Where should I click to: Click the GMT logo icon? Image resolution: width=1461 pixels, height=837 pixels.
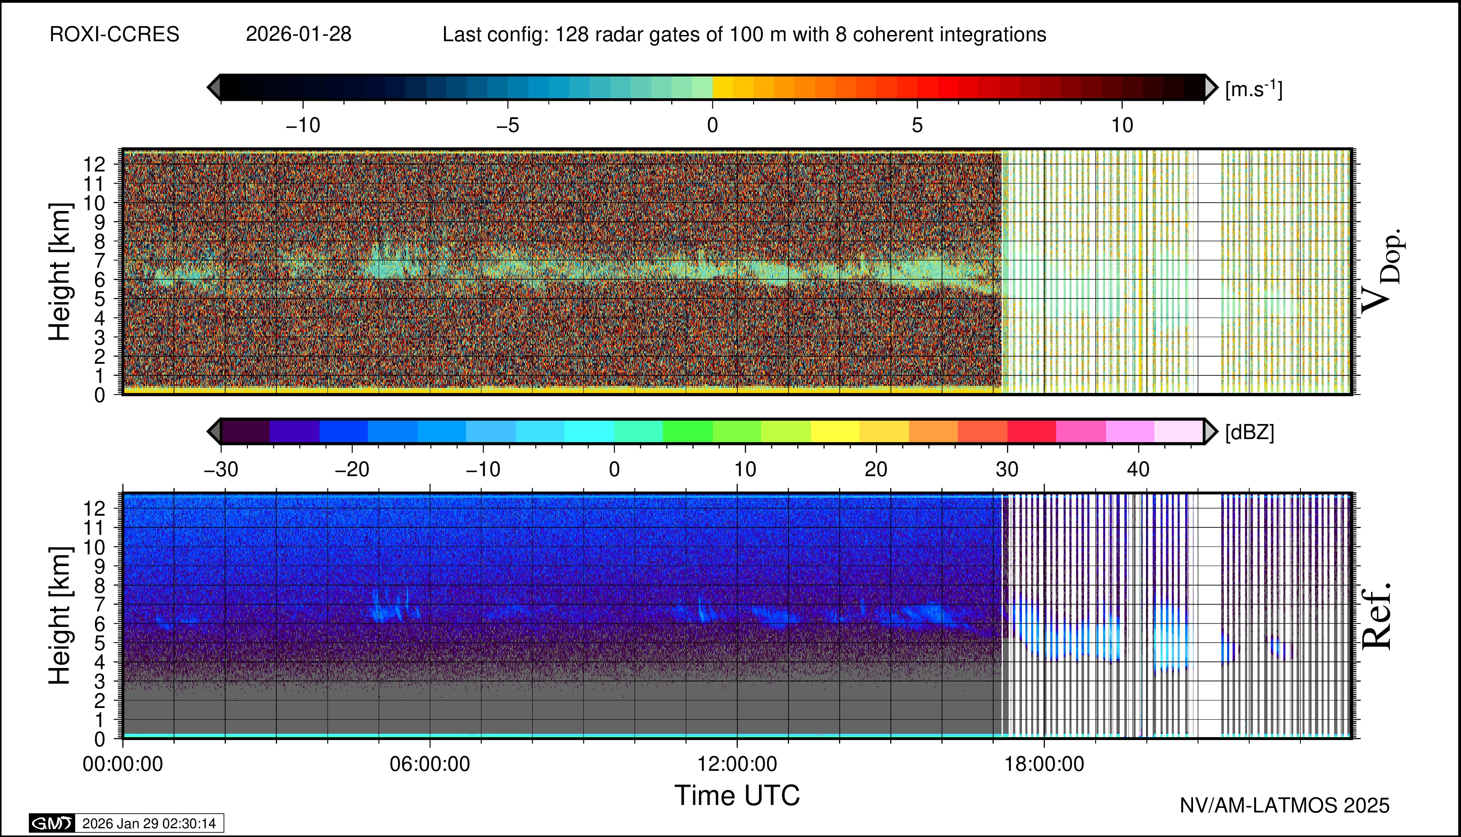coord(52,823)
